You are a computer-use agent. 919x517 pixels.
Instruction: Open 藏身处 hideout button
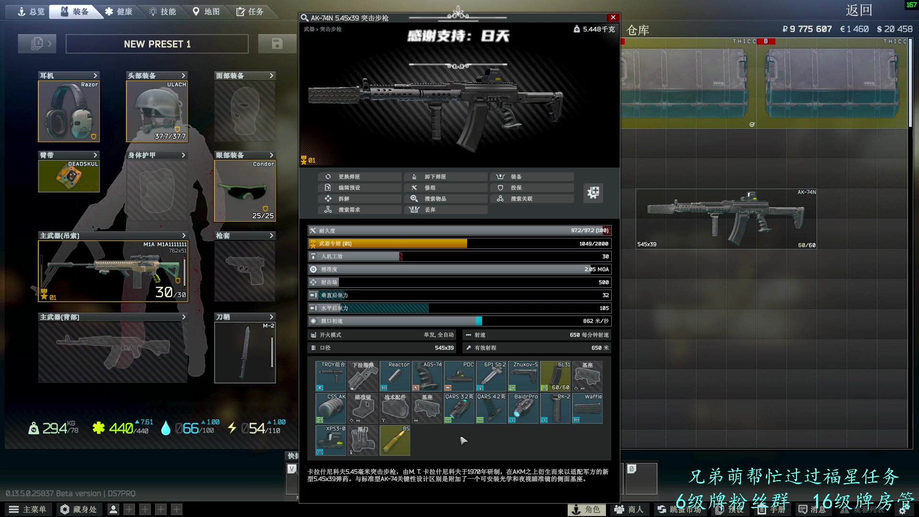pos(79,509)
